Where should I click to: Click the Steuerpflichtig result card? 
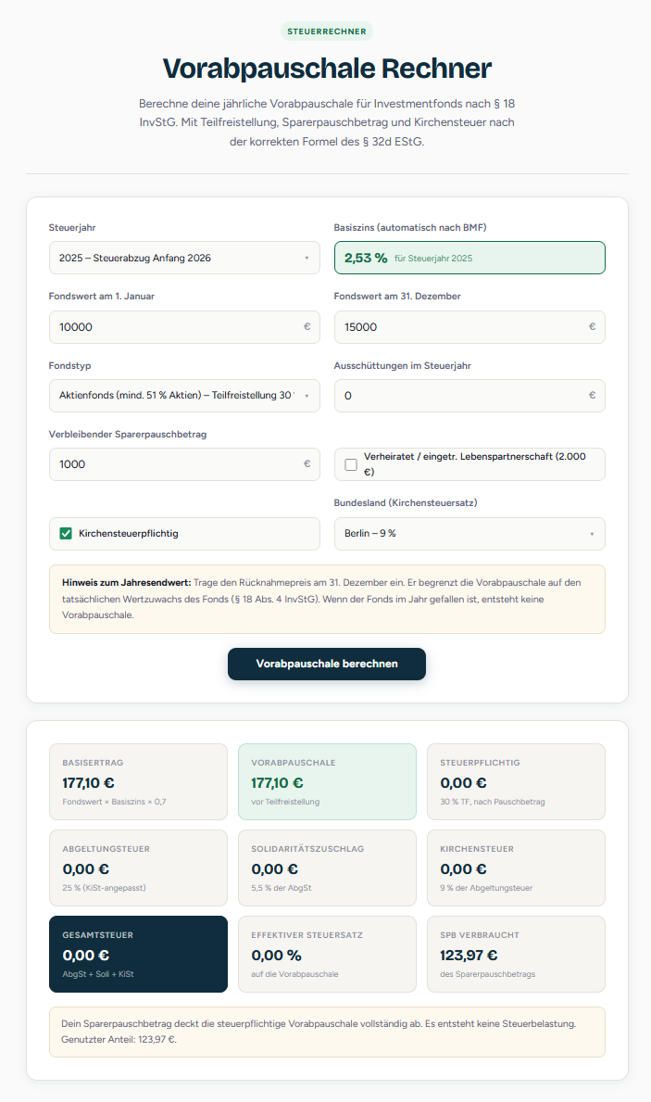516,781
